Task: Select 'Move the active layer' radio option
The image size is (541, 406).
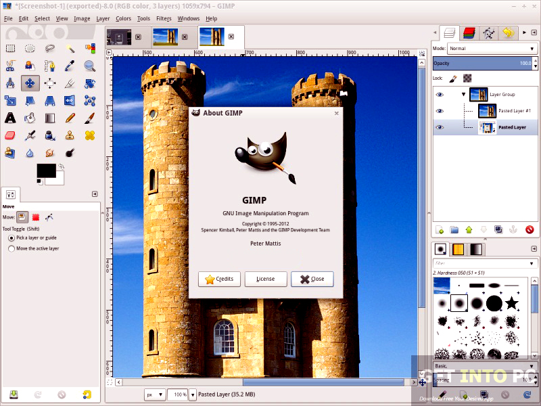Action: click(11, 249)
